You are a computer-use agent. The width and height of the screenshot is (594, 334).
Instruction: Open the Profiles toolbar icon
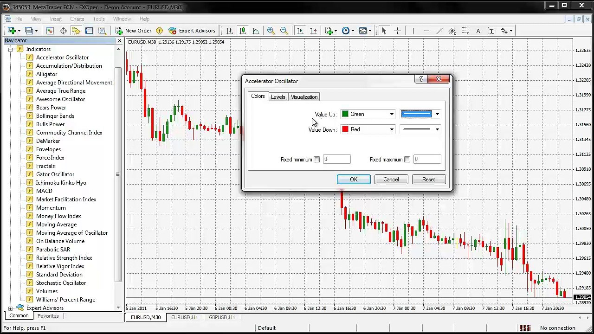(30, 31)
